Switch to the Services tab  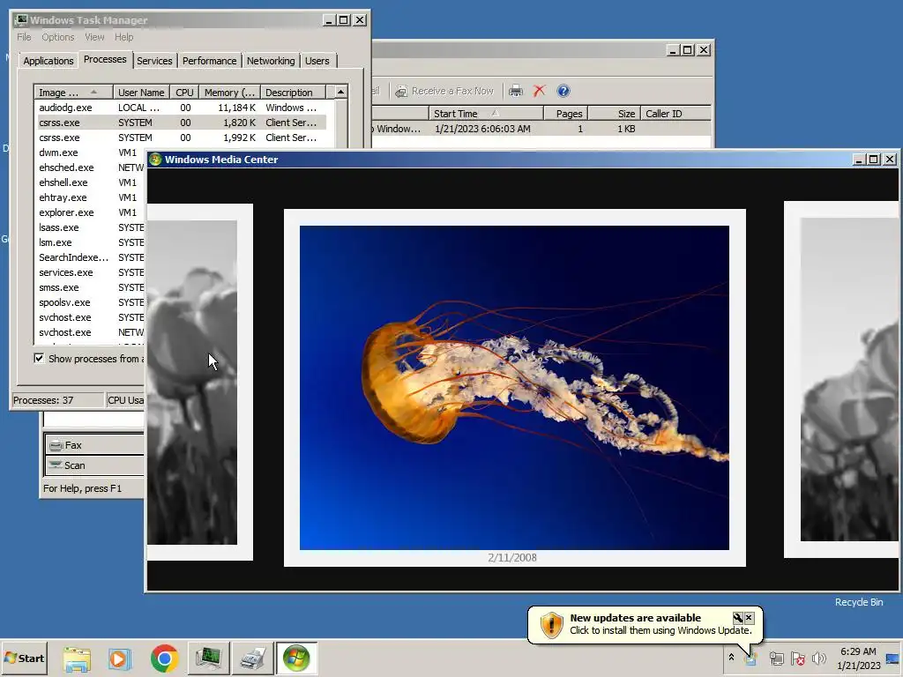pyautogui.click(x=154, y=61)
